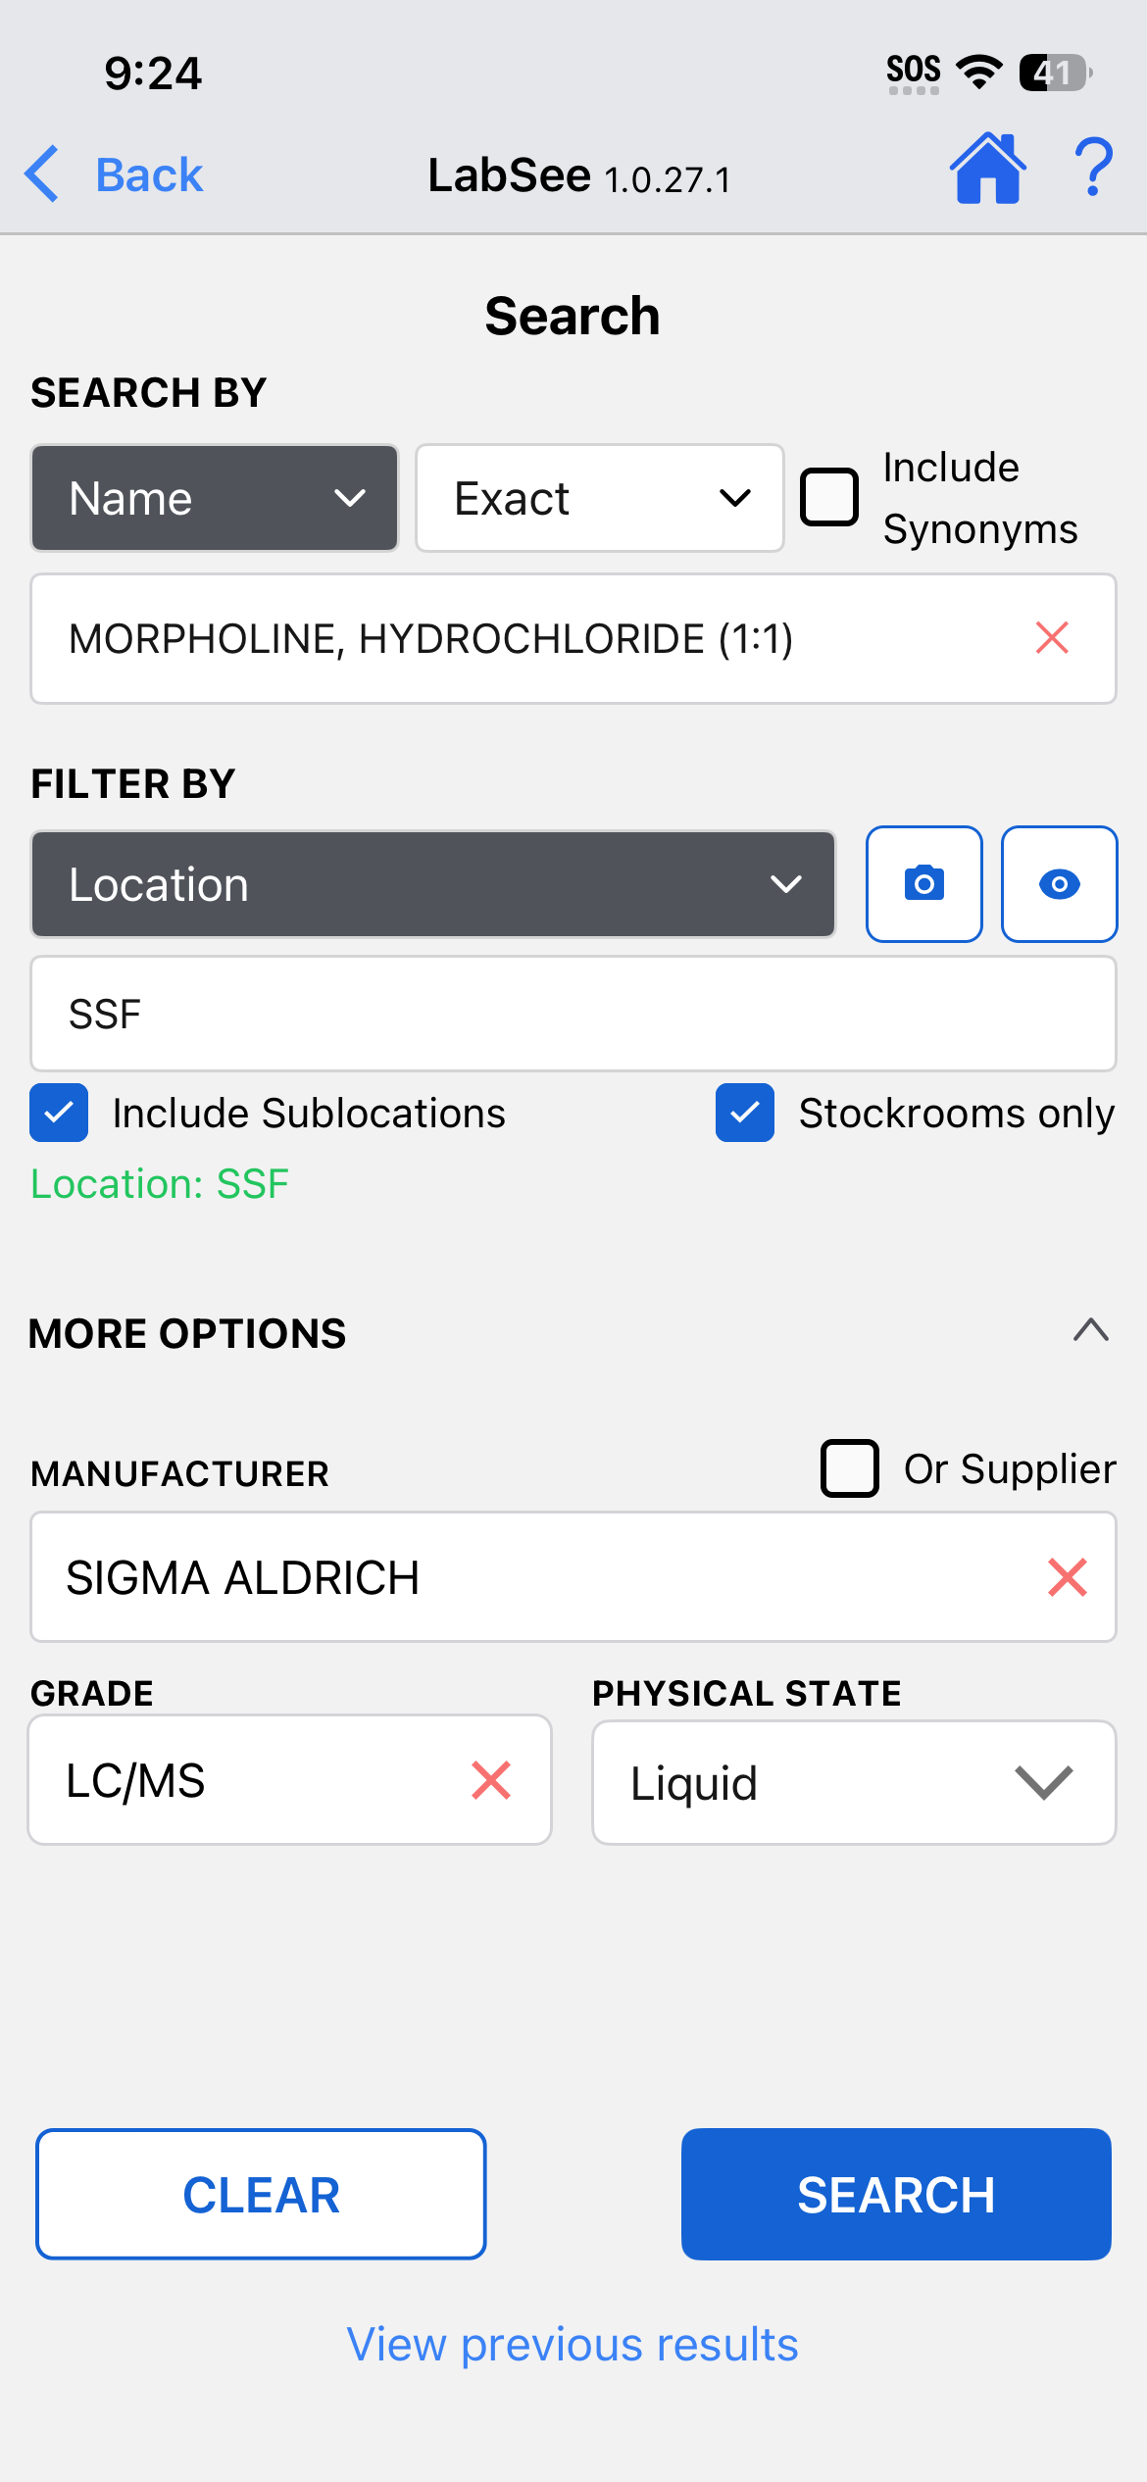Check the Or Supplier box
The image size is (1147, 2482).
(849, 1468)
